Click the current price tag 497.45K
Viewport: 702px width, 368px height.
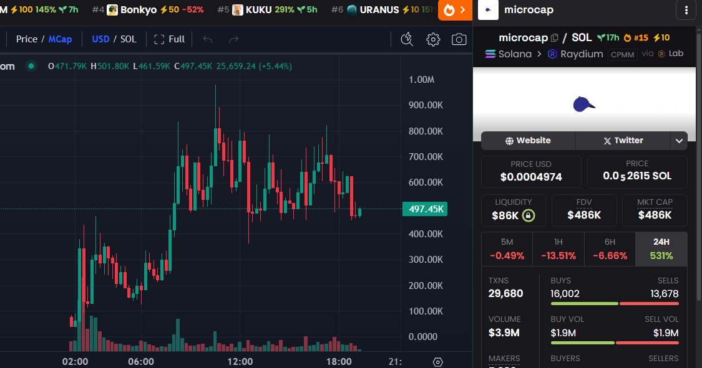[425, 209]
